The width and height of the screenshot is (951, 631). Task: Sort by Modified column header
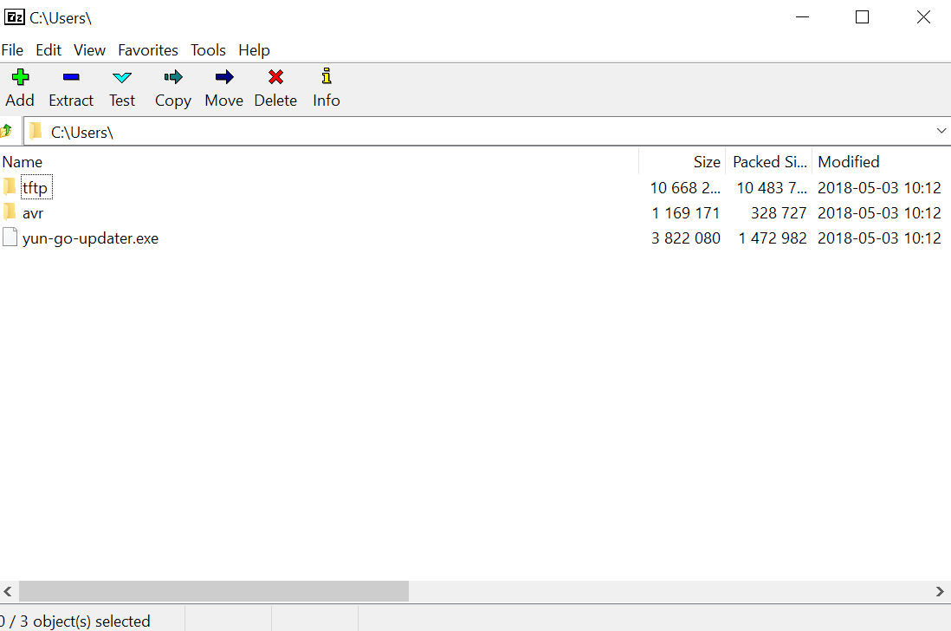848,162
